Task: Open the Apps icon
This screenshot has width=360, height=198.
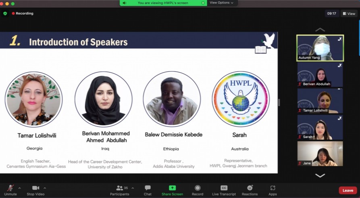Action: [273, 188]
